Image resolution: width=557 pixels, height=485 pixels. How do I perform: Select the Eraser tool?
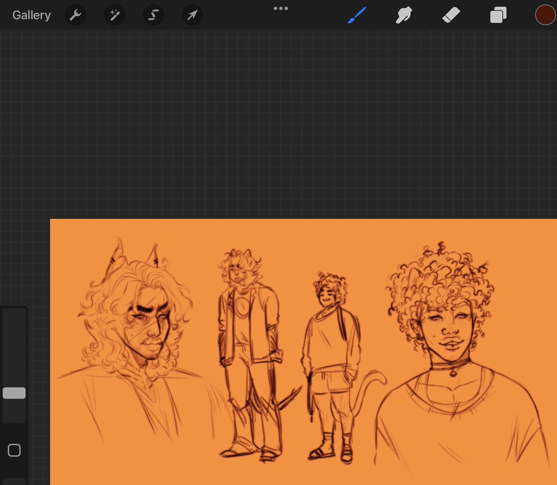pos(451,15)
